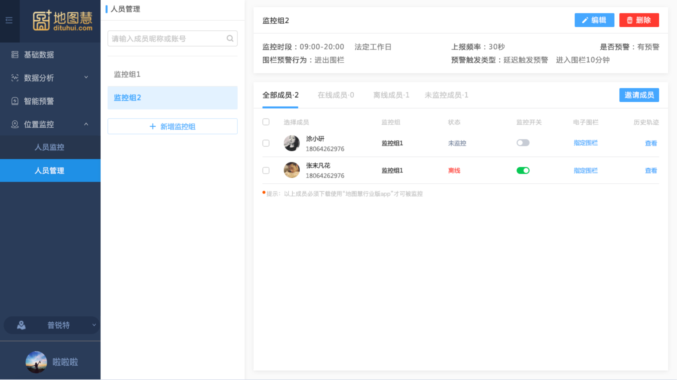This screenshot has width=677, height=380.
Task: Click the 数据分析 chart icon
Action: [15, 78]
